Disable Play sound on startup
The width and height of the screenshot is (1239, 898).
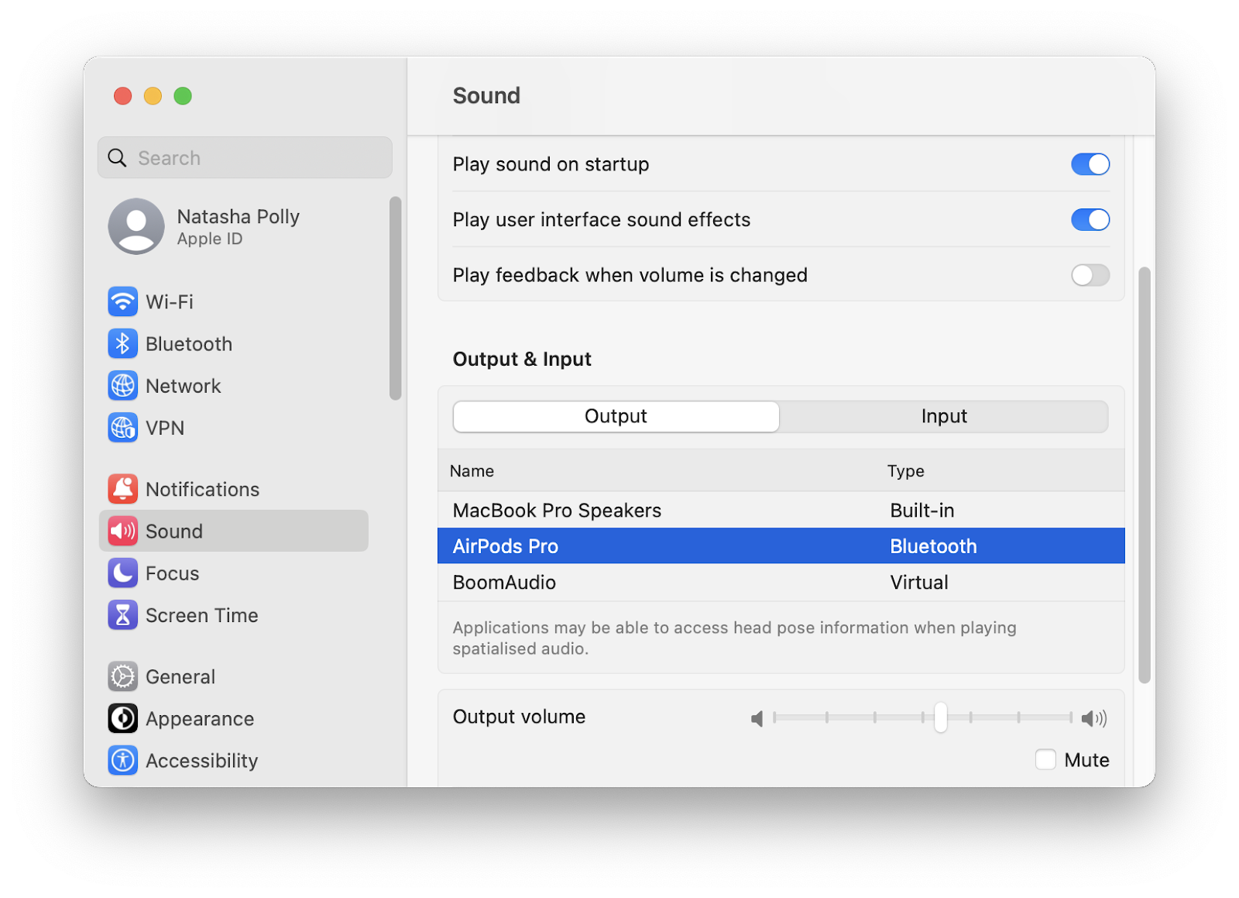1090,164
